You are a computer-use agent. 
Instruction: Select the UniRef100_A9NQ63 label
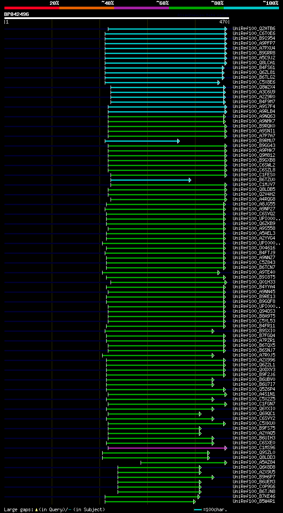[254, 117]
